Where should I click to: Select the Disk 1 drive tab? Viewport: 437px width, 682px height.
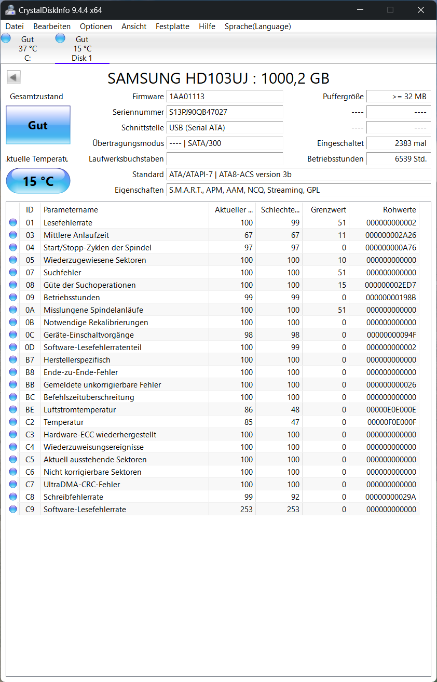coord(82,48)
